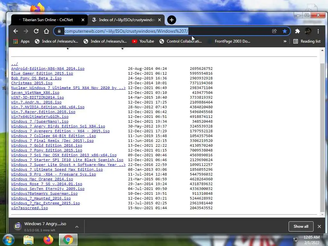The image size is (328, 246).
Task: Click Win7x64UltimateYuGiOh.iso link
Action: [x=40, y=117]
